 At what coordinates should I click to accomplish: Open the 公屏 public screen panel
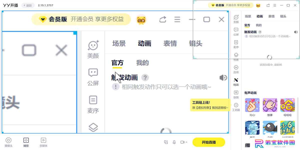tap(236, 32)
